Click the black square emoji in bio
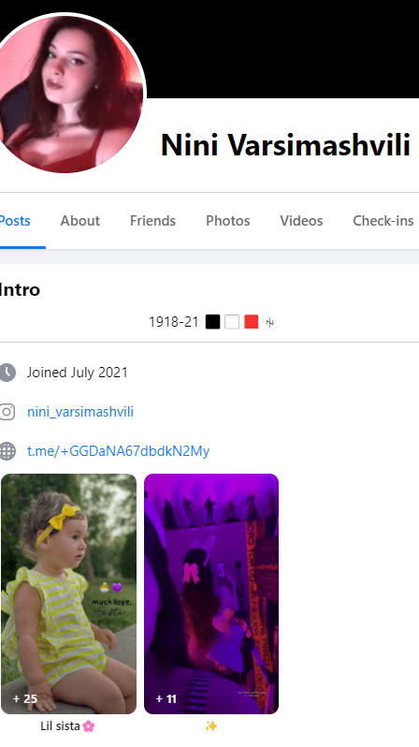This screenshot has width=419, height=747. click(213, 322)
